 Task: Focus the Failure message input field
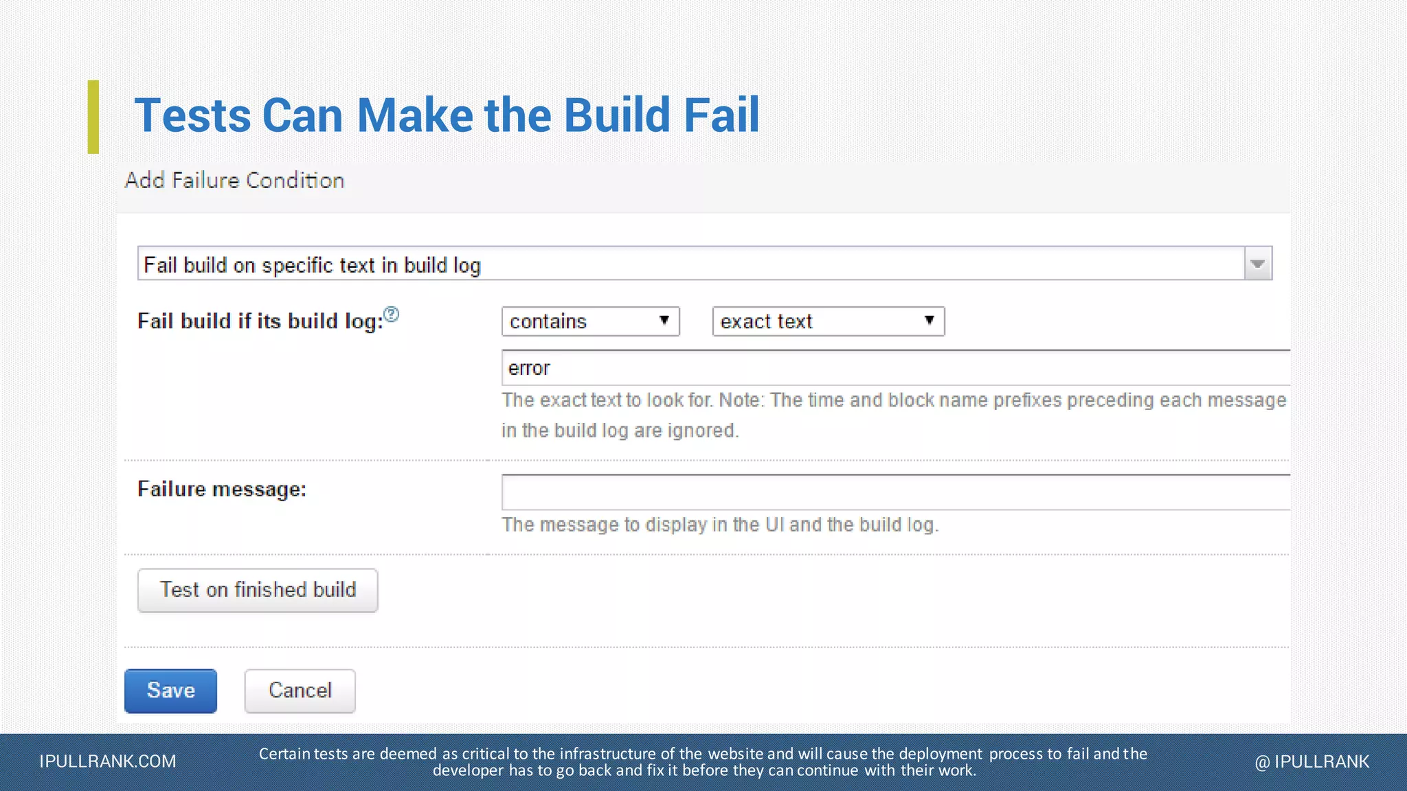pos(896,492)
